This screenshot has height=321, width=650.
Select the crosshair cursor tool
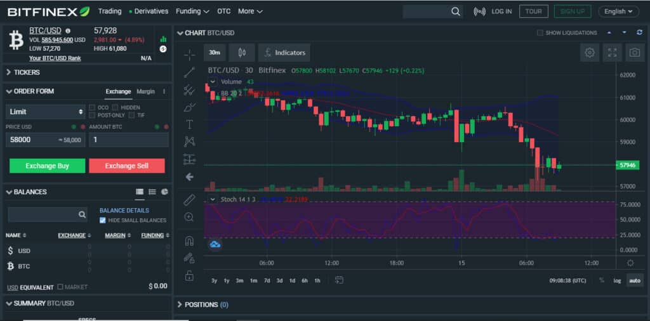tap(189, 55)
